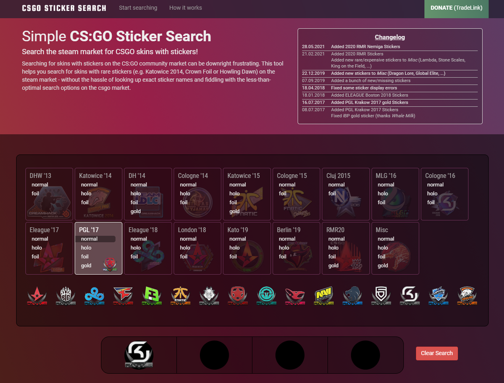Choose gold variant under PGL '17
The width and height of the screenshot is (504, 383).
(x=86, y=266)
